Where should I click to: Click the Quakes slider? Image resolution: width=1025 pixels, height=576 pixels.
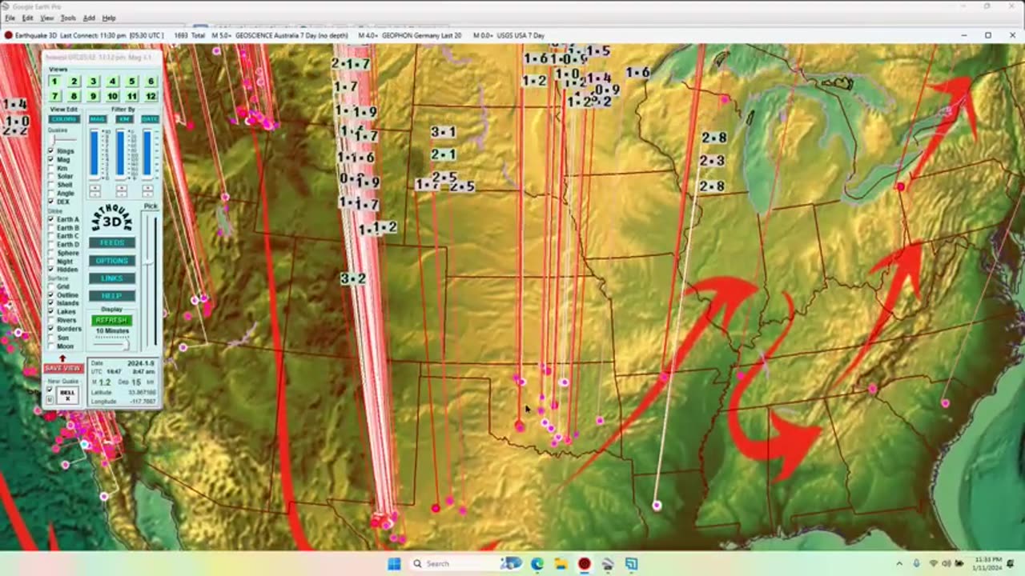(64, 140)
